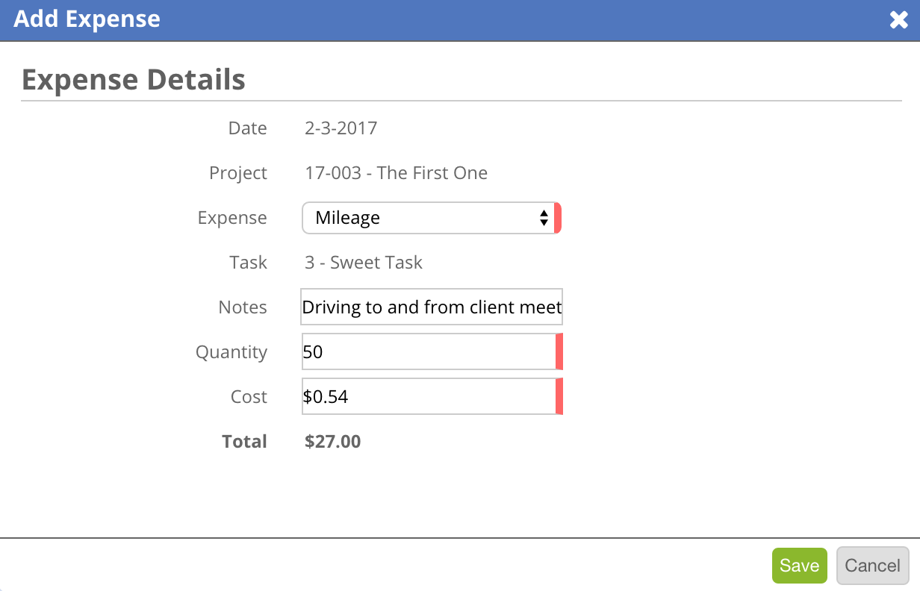Click inside the Notes text field
The image size is (920, 591).
(x=432, y=307)
